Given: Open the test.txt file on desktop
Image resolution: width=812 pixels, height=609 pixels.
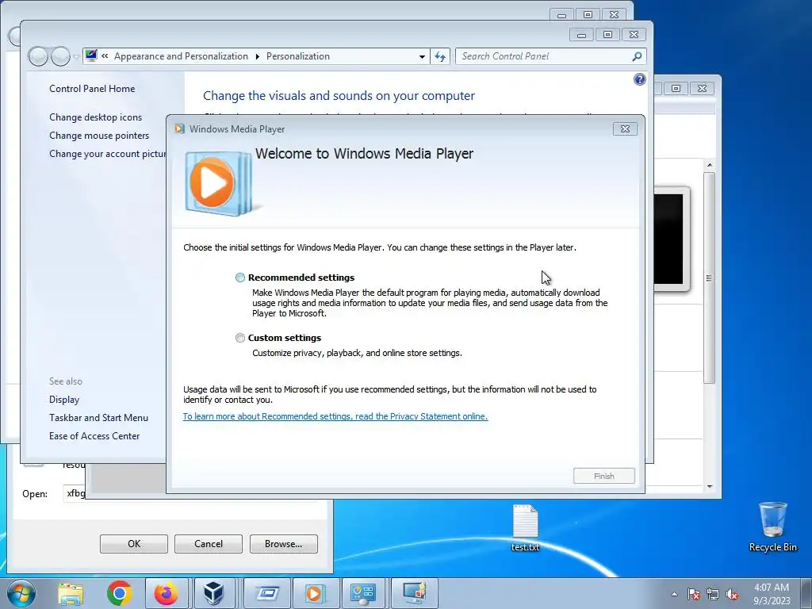Looking at the screenshot, I should click(x=525, y=527).
